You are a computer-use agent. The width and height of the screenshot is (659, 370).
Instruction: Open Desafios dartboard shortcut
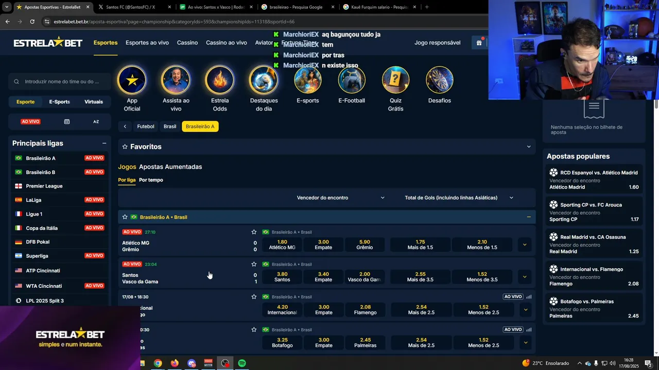pos(440,80)
